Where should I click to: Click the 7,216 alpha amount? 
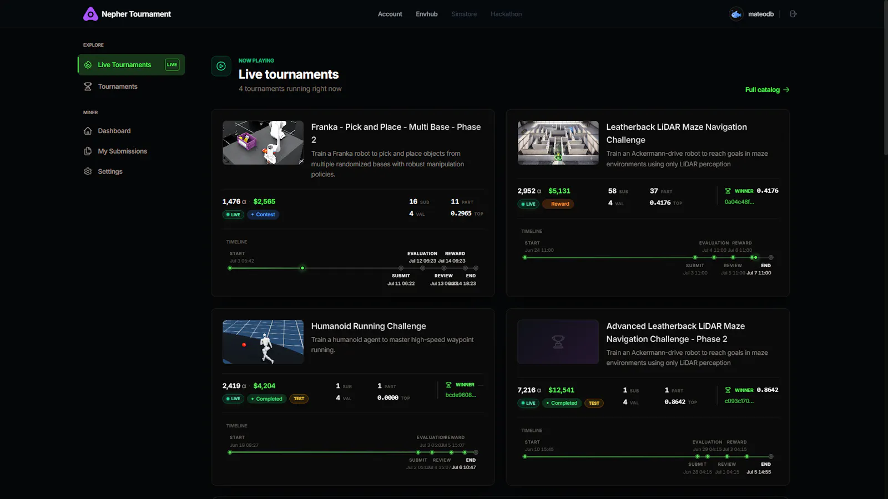coord(529,390)
